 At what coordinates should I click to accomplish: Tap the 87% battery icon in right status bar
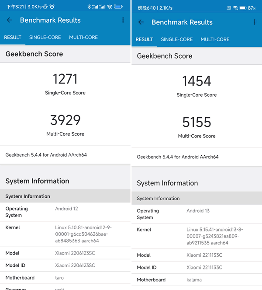point(243,8)
